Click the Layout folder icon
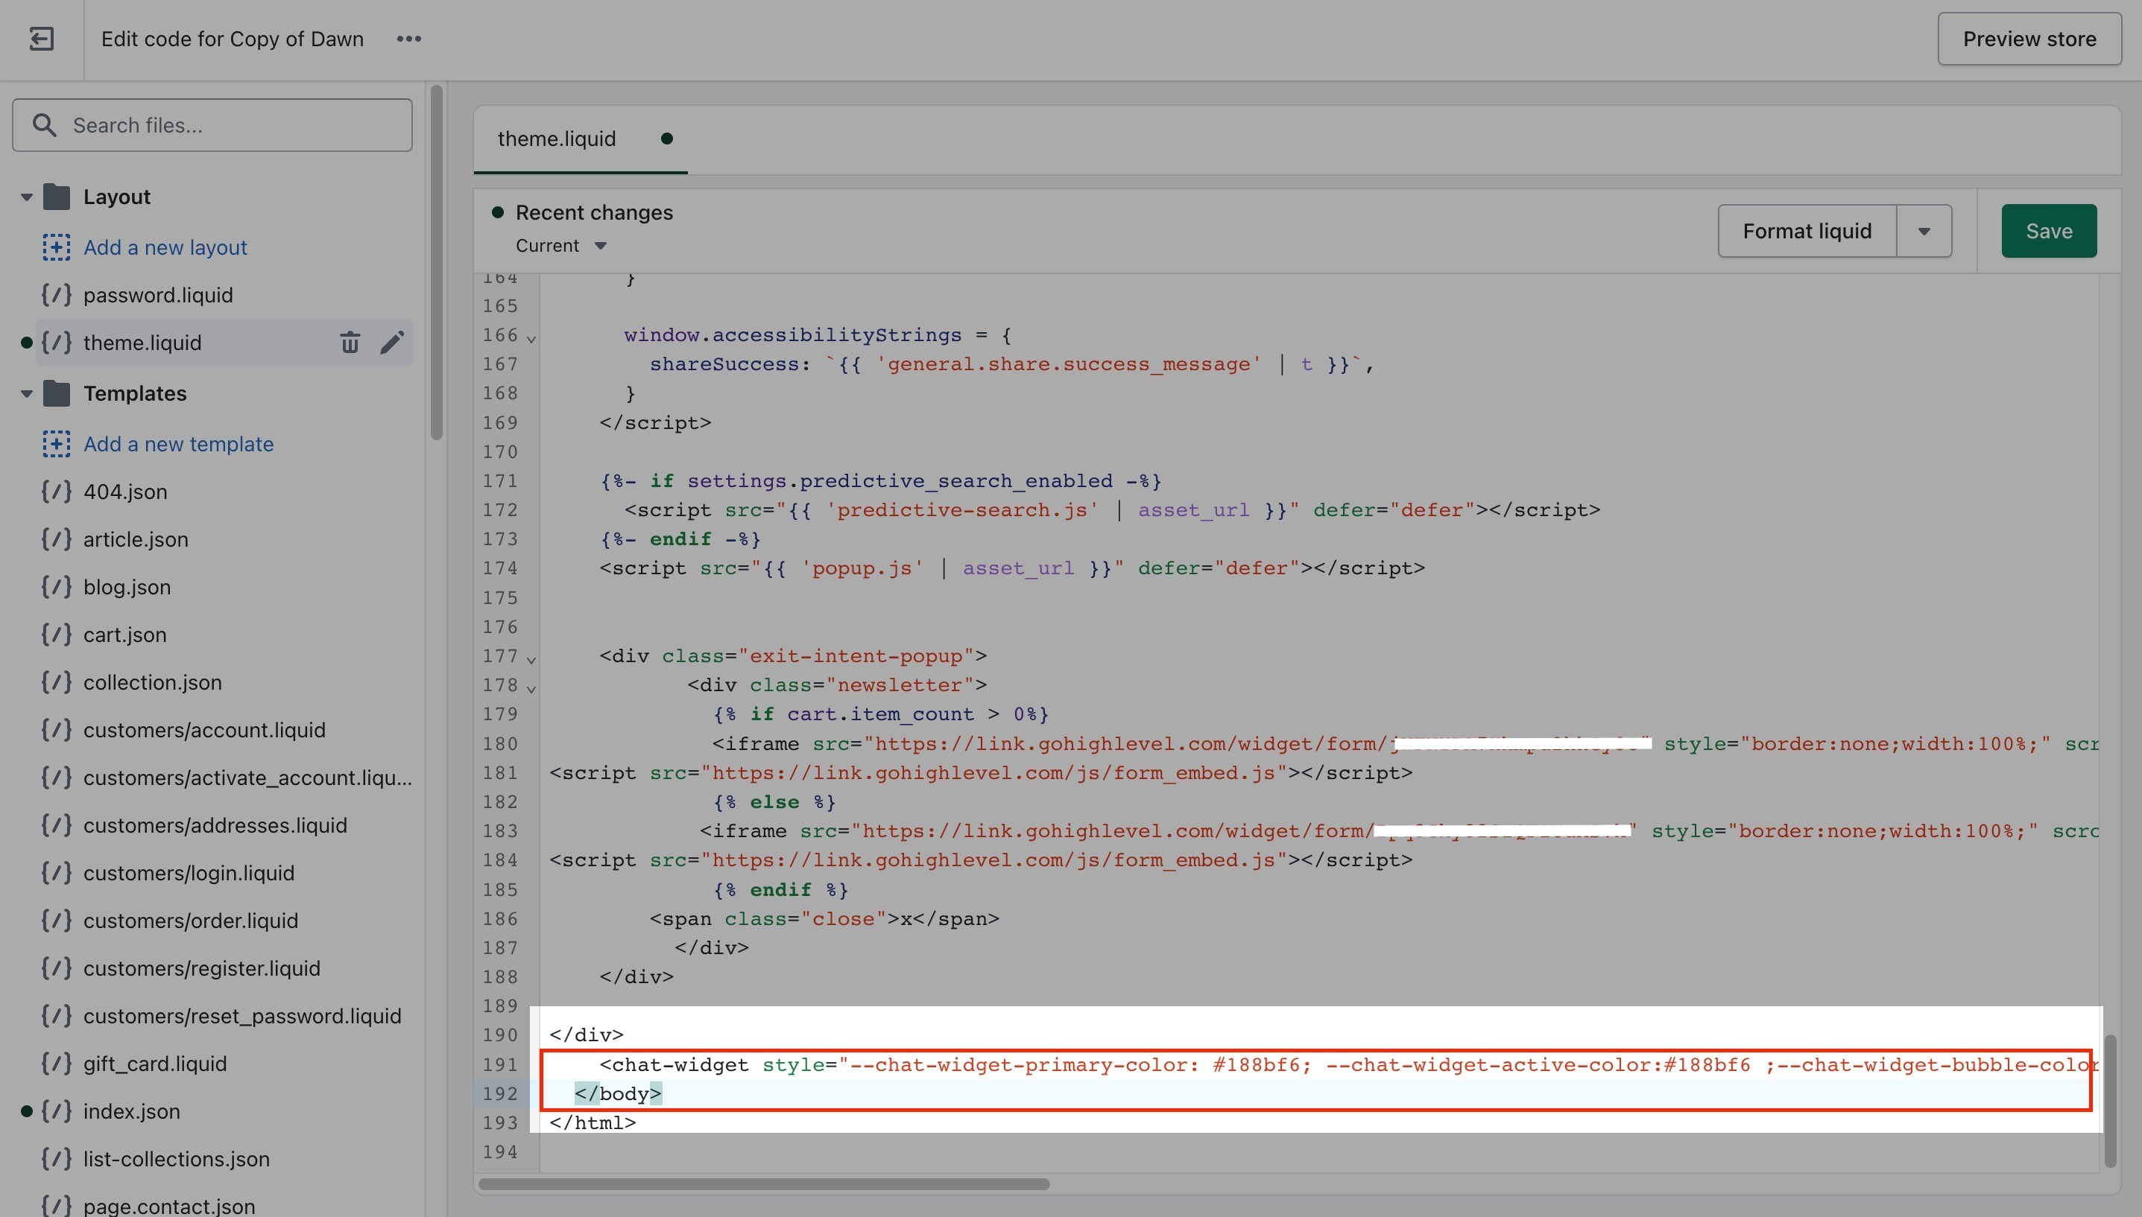This screenshot has width=2142, height=1217. pos(56,197)
